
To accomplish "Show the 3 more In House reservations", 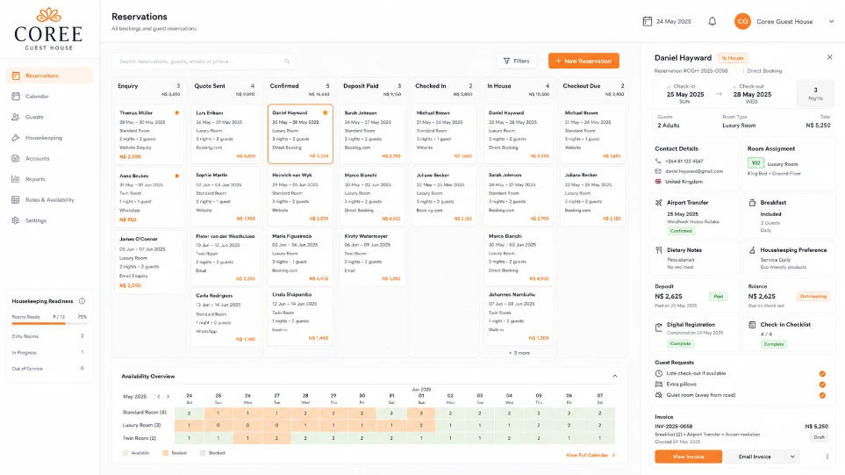I will click(519, 353).
